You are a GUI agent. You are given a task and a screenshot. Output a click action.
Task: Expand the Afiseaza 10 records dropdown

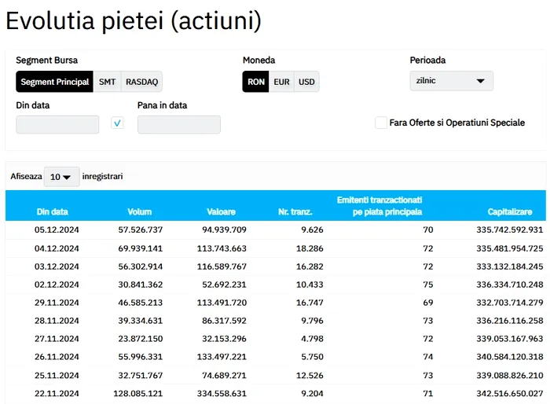(x=61, y=177)
